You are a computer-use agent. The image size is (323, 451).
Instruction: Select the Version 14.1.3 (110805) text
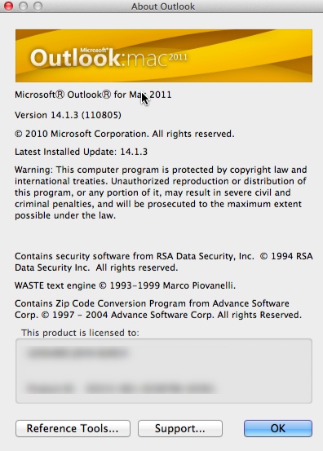[x=69, y=115]
